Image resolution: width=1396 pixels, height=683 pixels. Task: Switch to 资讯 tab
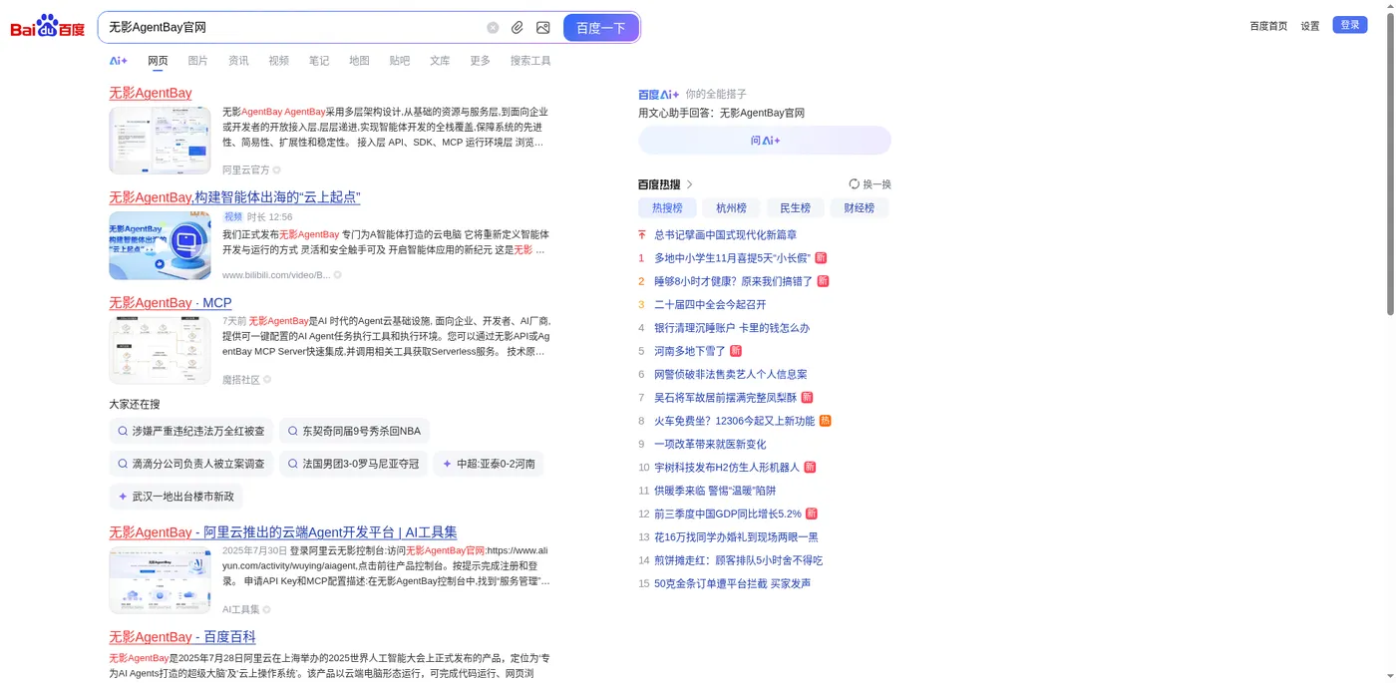(238, 61)
